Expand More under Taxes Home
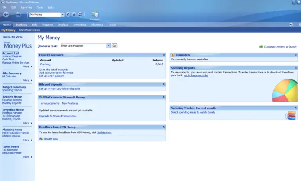 tap(28, 157)
